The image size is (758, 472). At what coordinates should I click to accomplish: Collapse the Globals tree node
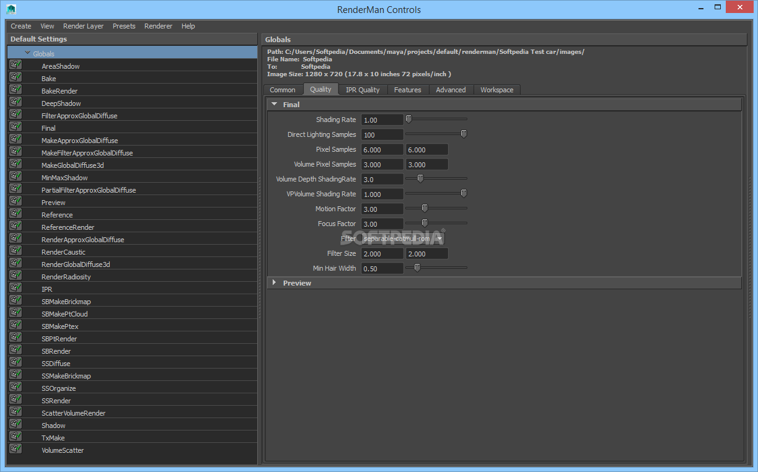28,53
